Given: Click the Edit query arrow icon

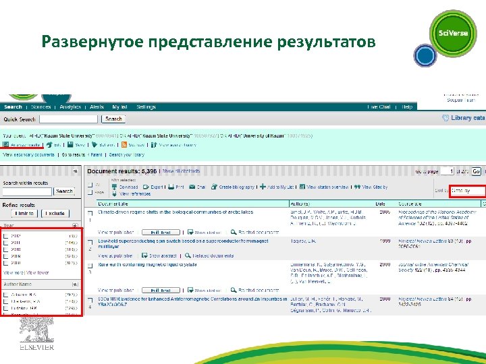Looking at the screenshot, I should pos(49,144).
